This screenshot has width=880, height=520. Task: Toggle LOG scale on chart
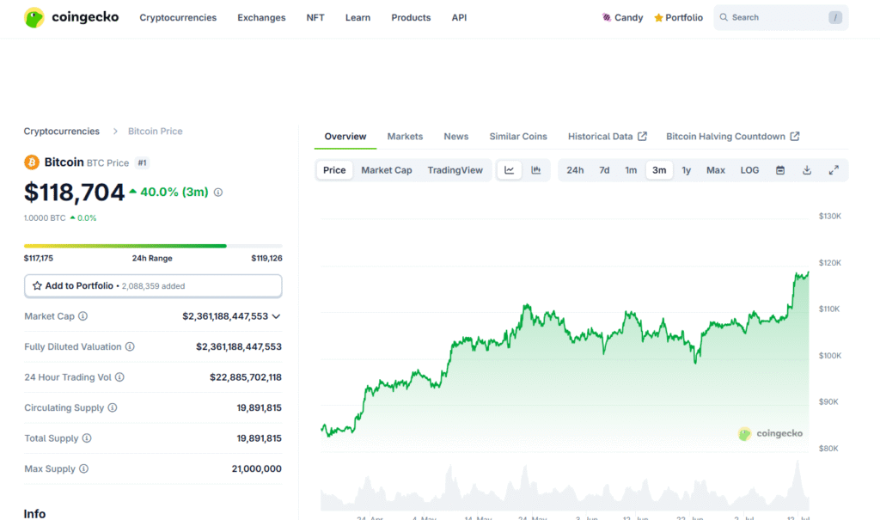point(749,170)
